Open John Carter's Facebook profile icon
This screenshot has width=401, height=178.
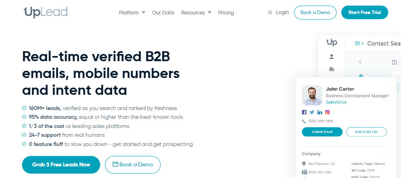[304, 112]
